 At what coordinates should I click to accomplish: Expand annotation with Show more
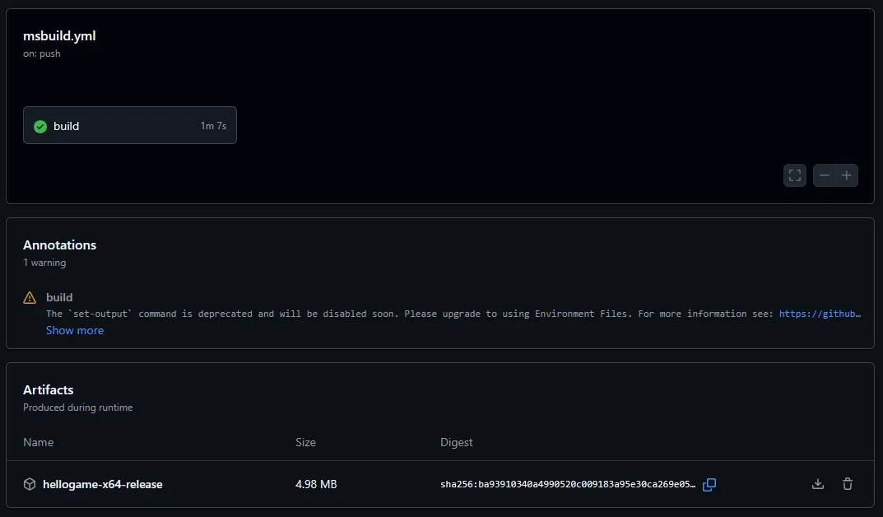click(x=75, y=330)
